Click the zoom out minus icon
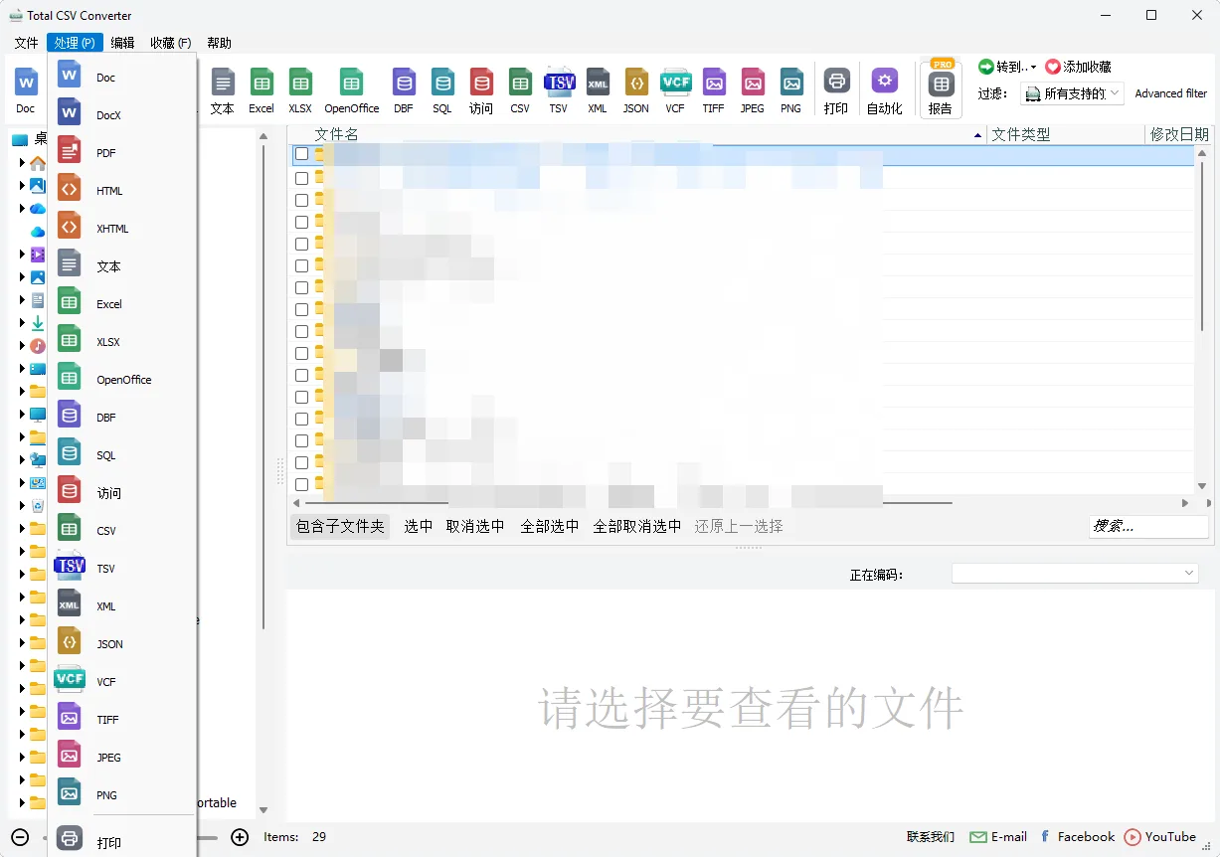Viewport: 1220px width, 857px height. click(x=20, y=837)
